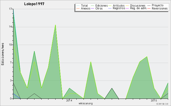171x106 pixels.
Task: Click the wikiscan.org text
Action: point(85,103)
